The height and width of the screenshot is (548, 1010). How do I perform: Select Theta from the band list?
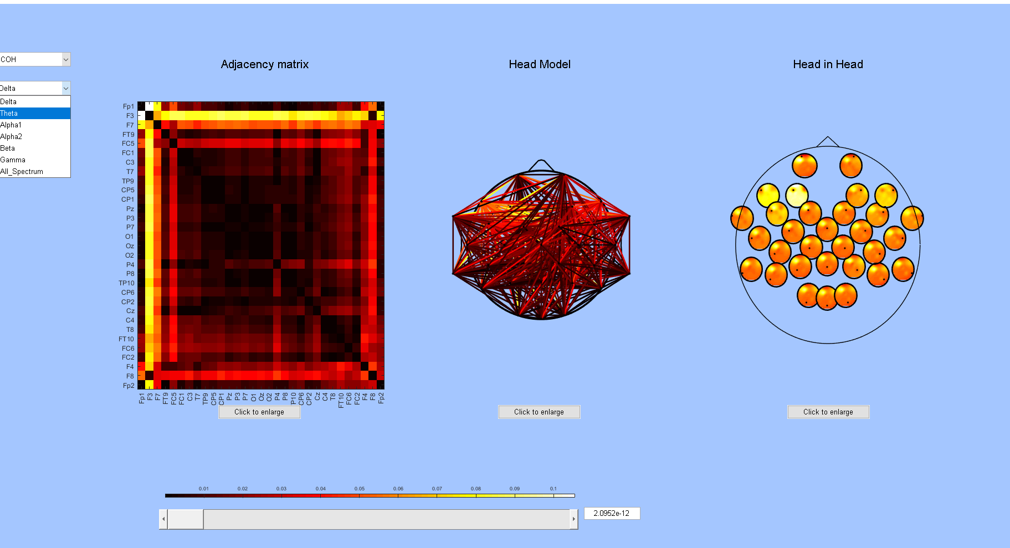(35, 113)
